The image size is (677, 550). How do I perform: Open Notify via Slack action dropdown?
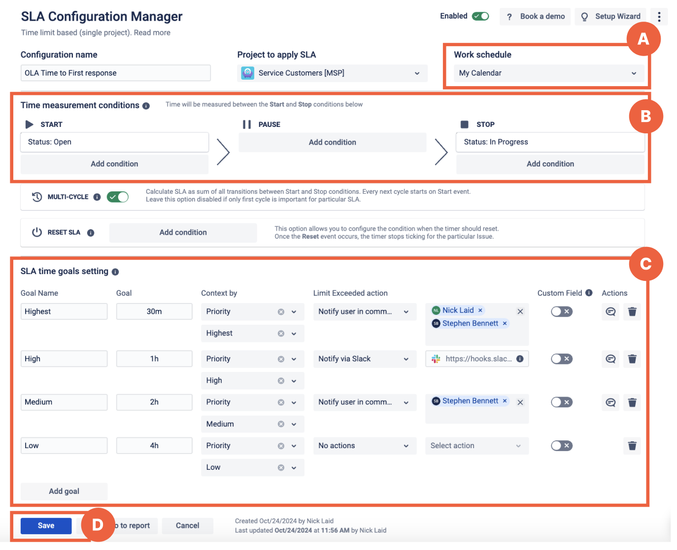[364, 359]
